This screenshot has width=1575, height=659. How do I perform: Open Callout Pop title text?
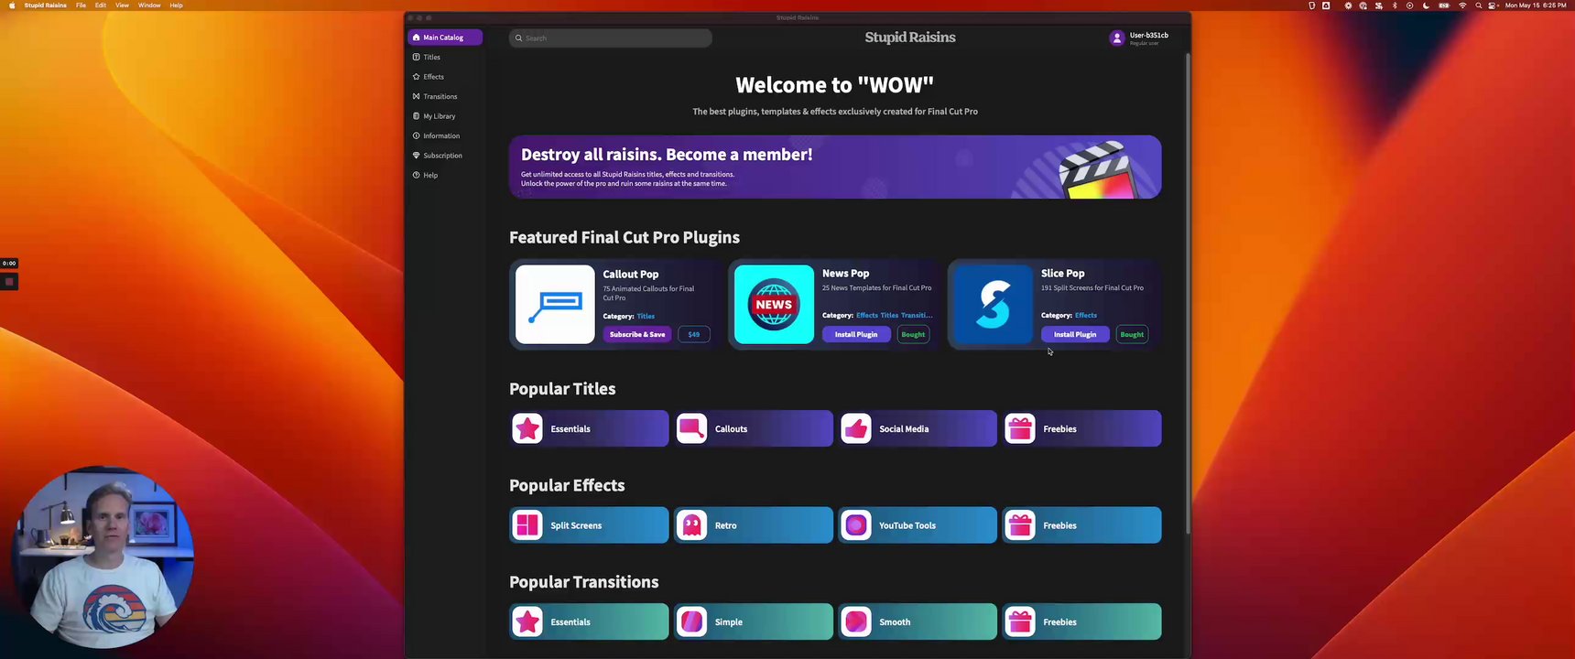pyautogui.click(x=630, y=275)
